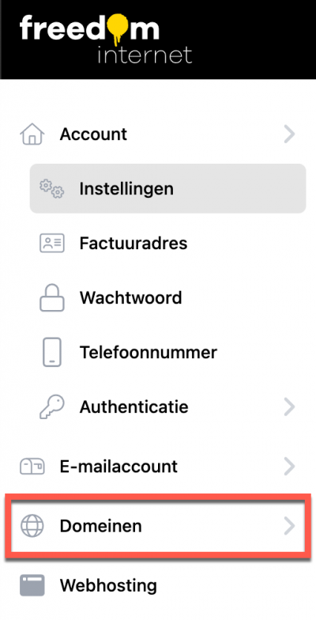Expand the E-mailaccount chevron arrow
The width and height of the screenshot is (316, 620).
(289, 467)
